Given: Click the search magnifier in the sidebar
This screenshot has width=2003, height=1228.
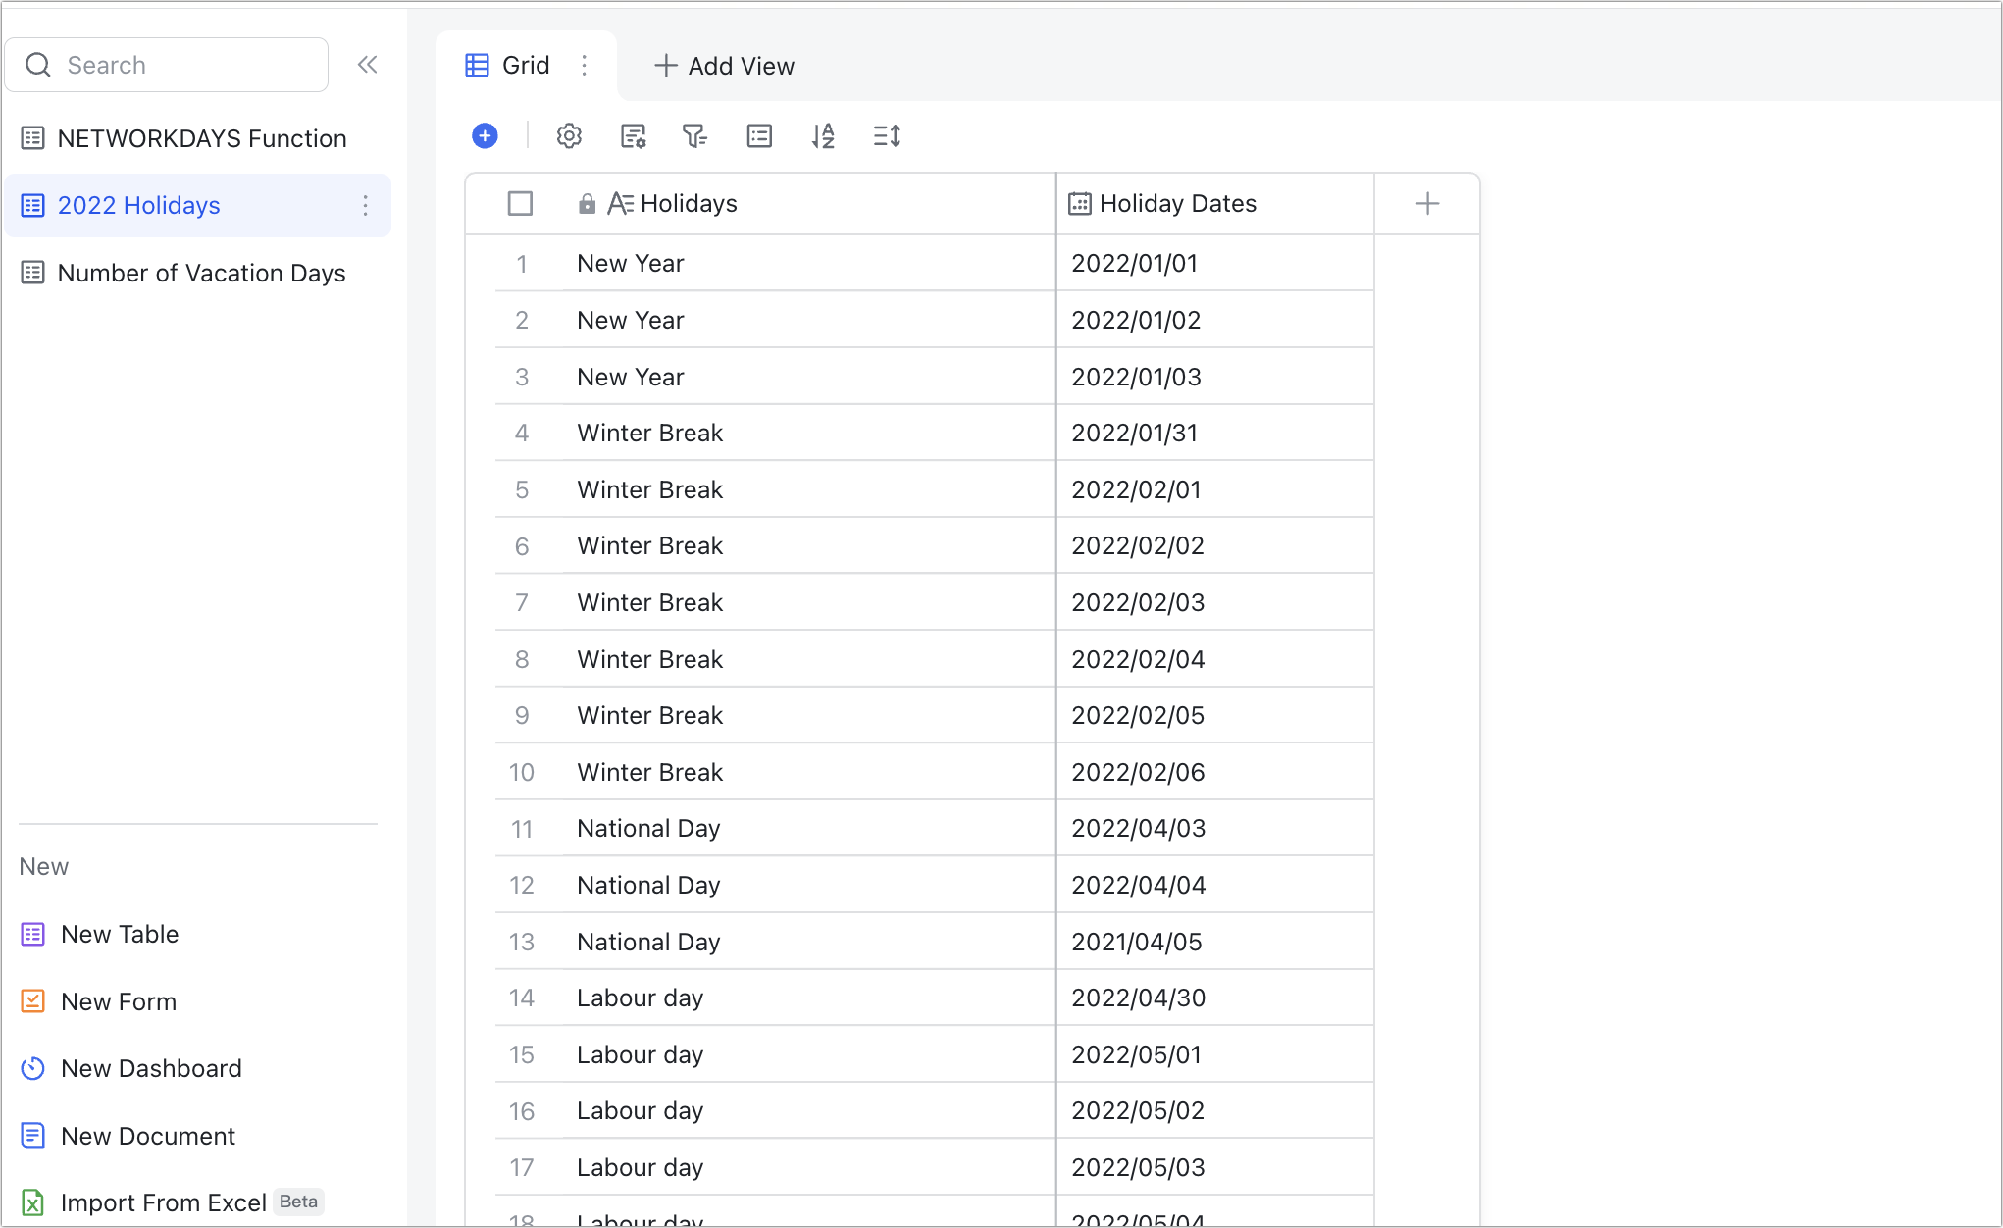Looking at the screenshot, I should (x=39, y=64).
